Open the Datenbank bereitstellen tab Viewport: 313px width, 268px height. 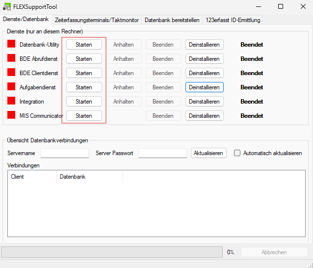coord(172,20)
